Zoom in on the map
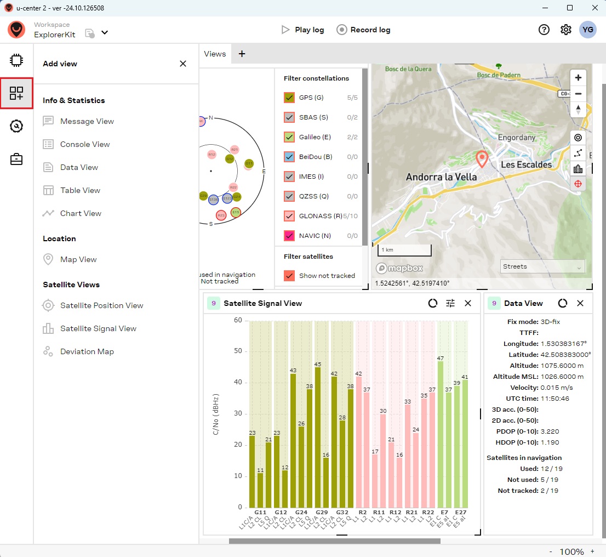606x557 pixels. pos(578,77)
